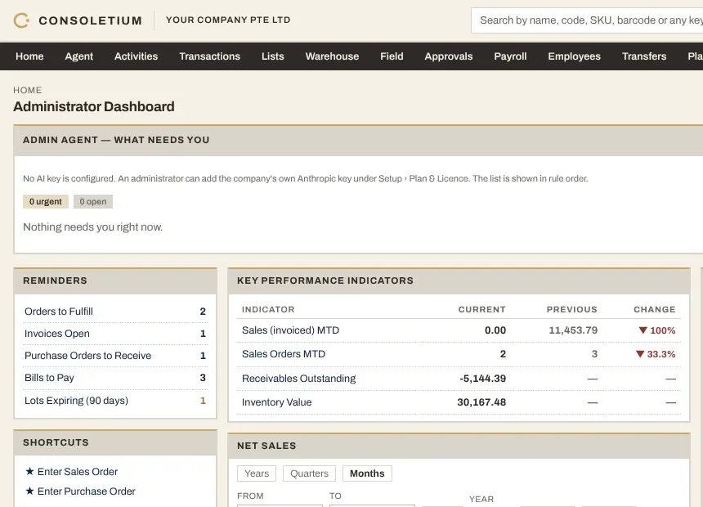Viewport: 703px width, 507px height.
Task: Open Lots Expiring (90 days) reminder
Action: 114,400
